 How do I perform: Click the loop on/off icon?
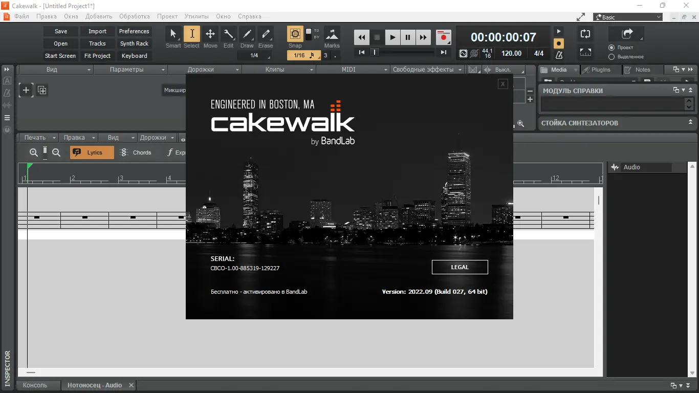585,34
